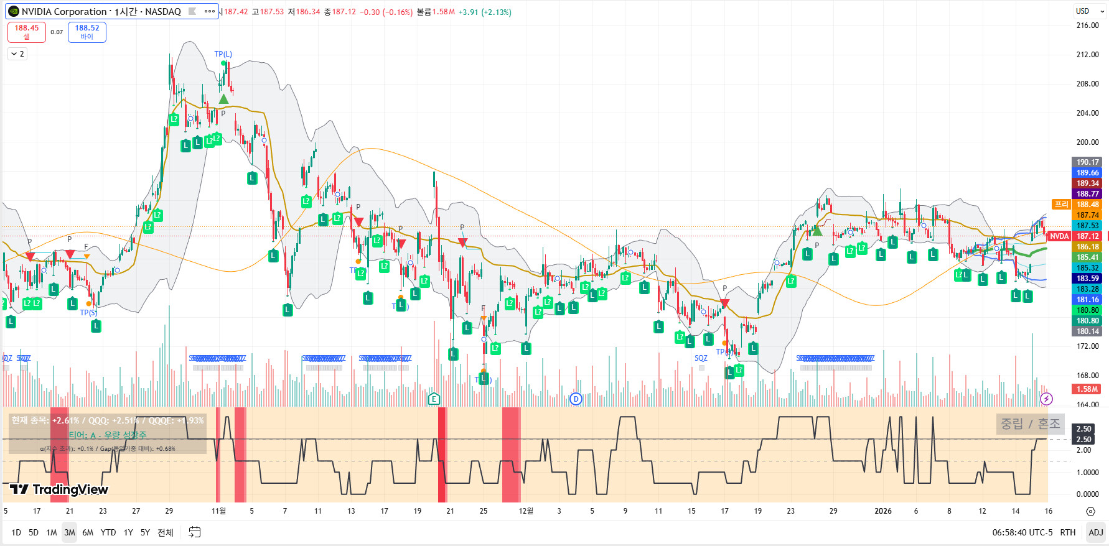Click the orange 프리 pre-market tag
Screen dimensions: 1109x546
coord(1061,204)
